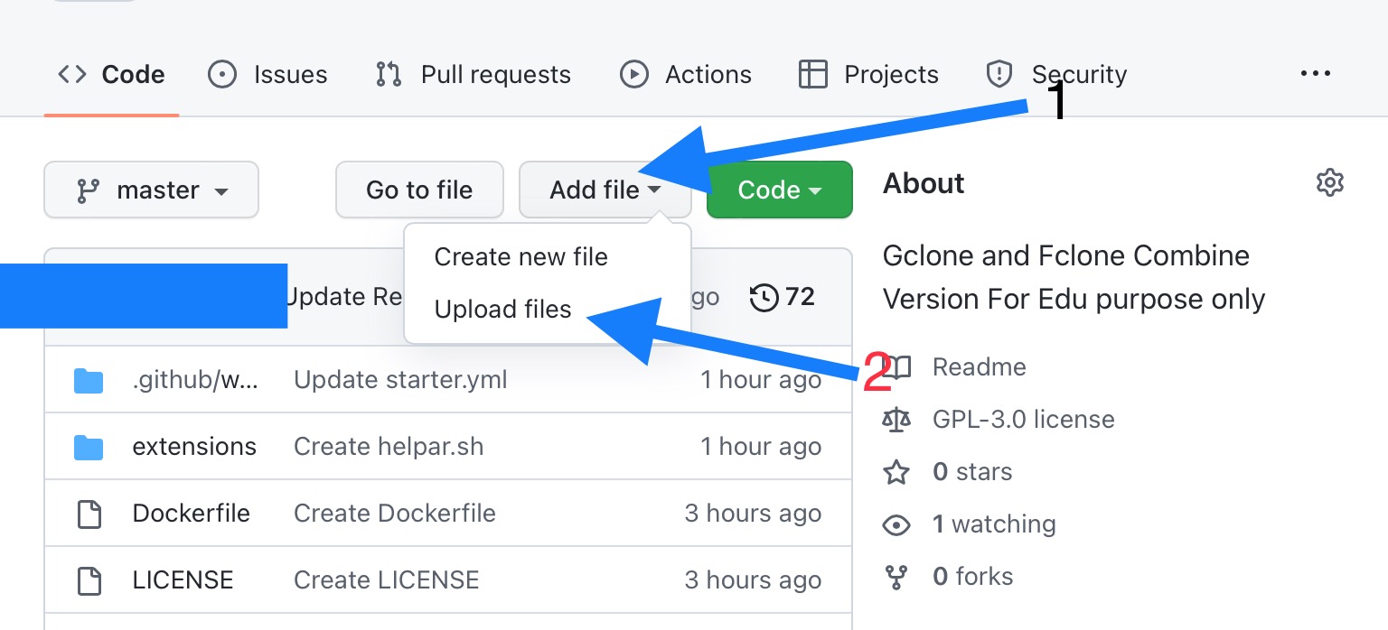The height and width of the screenshot is (630, 1388).
Task: Click the extensions folder icon
Action: [x=89, y=447]
